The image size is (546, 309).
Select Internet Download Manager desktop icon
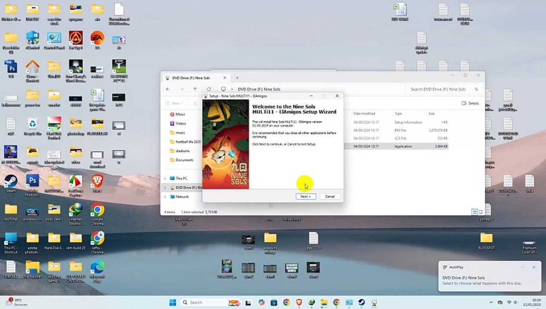point(76,214)
